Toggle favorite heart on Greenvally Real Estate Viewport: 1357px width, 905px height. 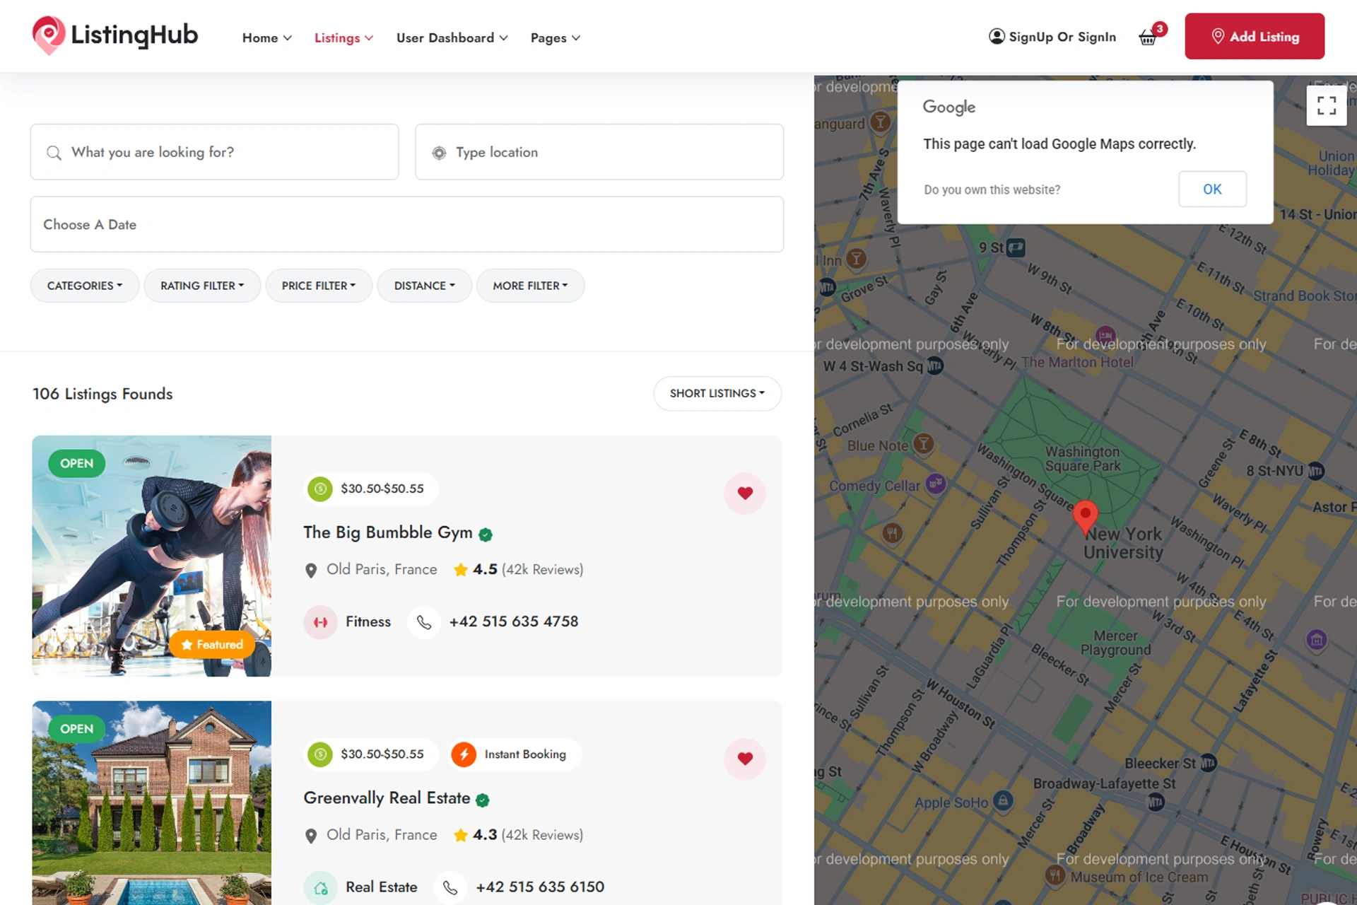pyautogui.click(x=745, y=759)
